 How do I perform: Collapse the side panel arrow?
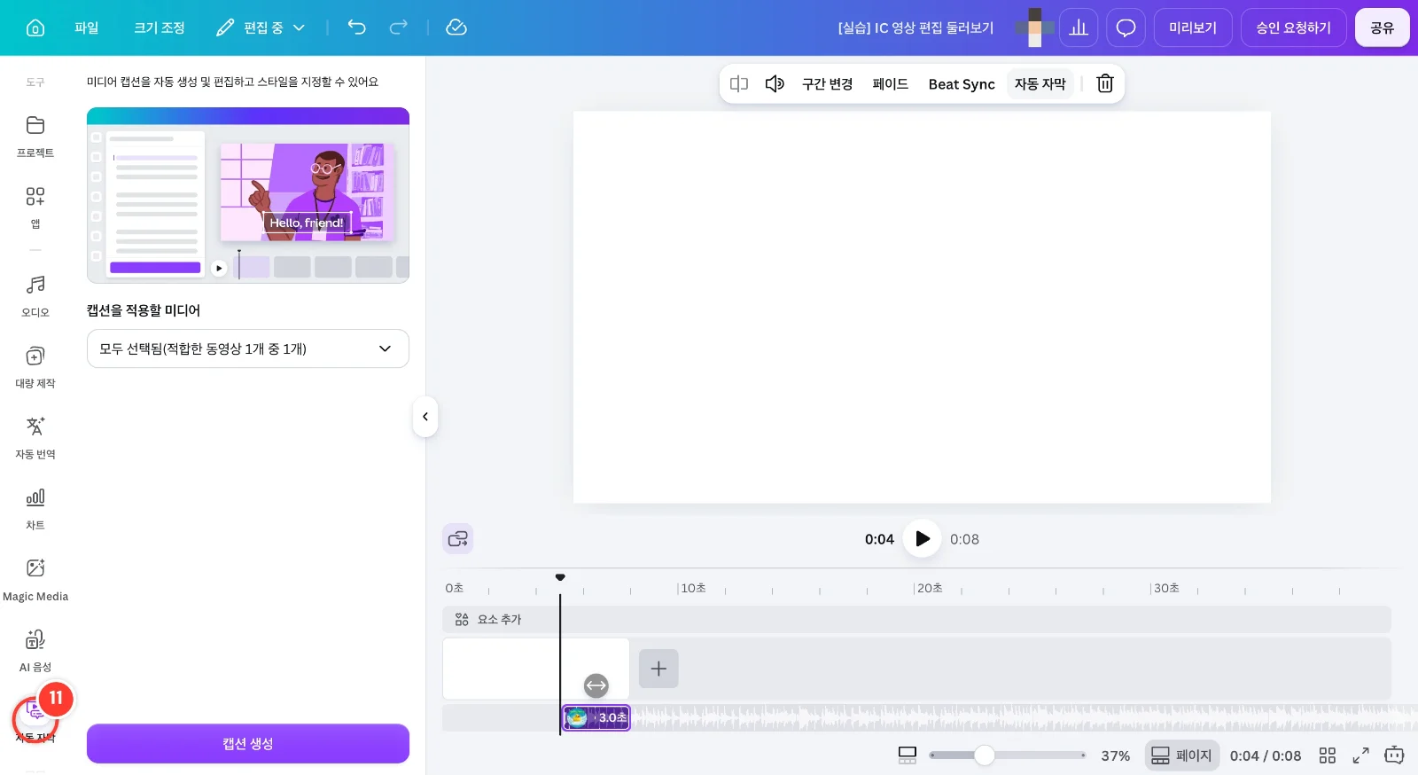click(425, 417)
